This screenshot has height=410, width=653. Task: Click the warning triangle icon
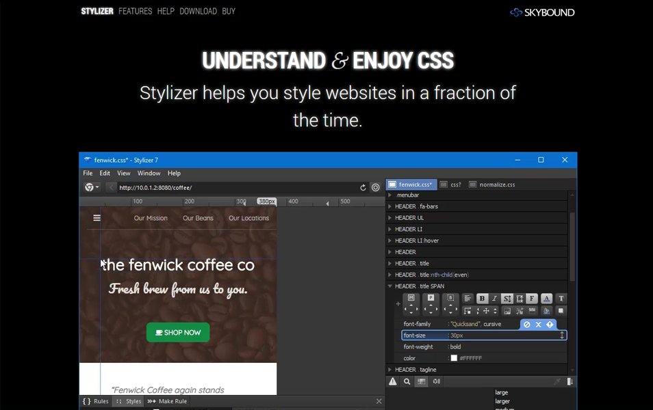click(393, 381)
